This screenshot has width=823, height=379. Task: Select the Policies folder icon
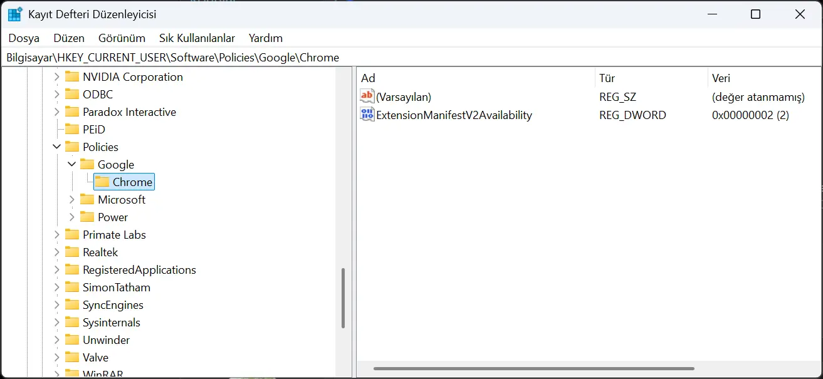[x=72, y=147]
